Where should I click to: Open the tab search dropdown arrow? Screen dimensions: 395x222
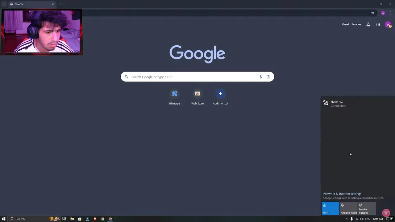pos(4,4)
